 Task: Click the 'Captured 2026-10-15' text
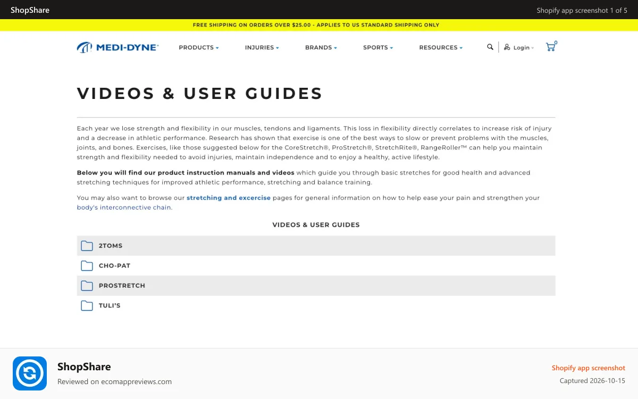tap(592, 380)
